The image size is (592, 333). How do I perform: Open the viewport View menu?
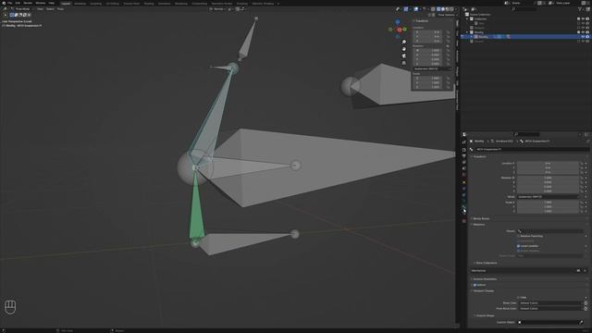(40, 8)
